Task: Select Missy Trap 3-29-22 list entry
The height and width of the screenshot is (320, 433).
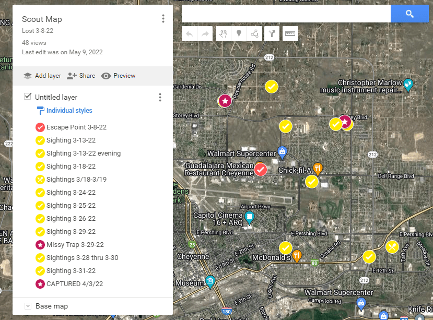Action: pyautogui.click(x=75, y=245)
